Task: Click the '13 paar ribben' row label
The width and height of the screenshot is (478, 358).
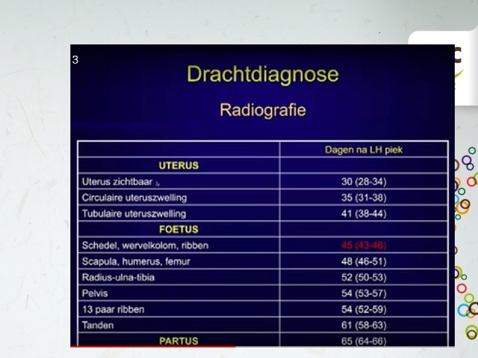Action: click(x=113, y=310)
